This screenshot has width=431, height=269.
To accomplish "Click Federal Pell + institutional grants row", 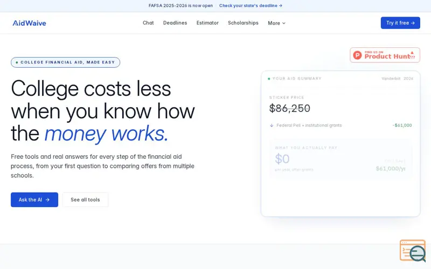I will (340, 125).
